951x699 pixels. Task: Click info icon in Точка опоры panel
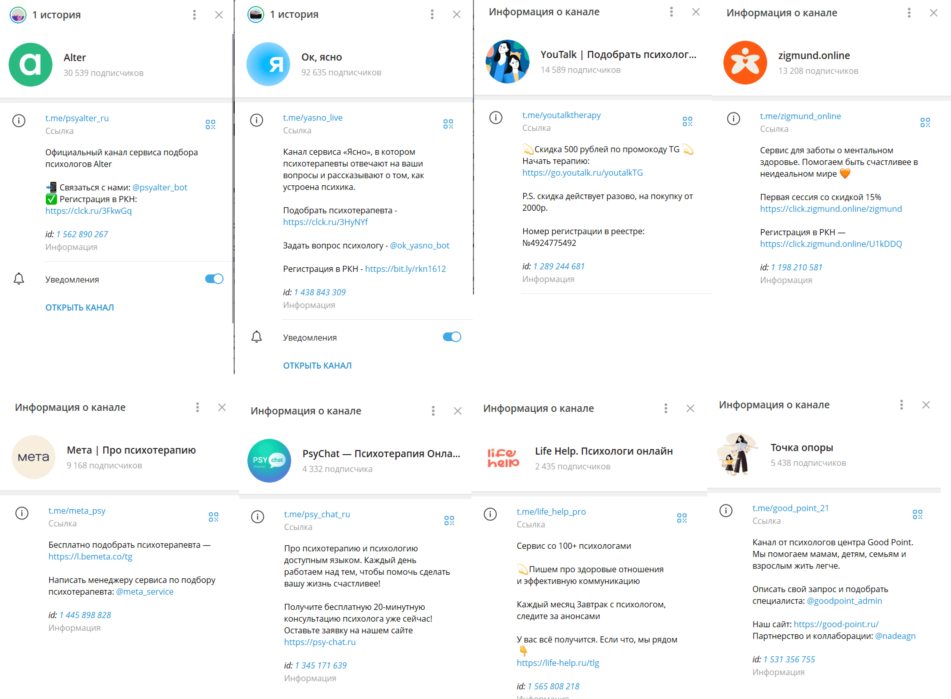pos(726,511)
